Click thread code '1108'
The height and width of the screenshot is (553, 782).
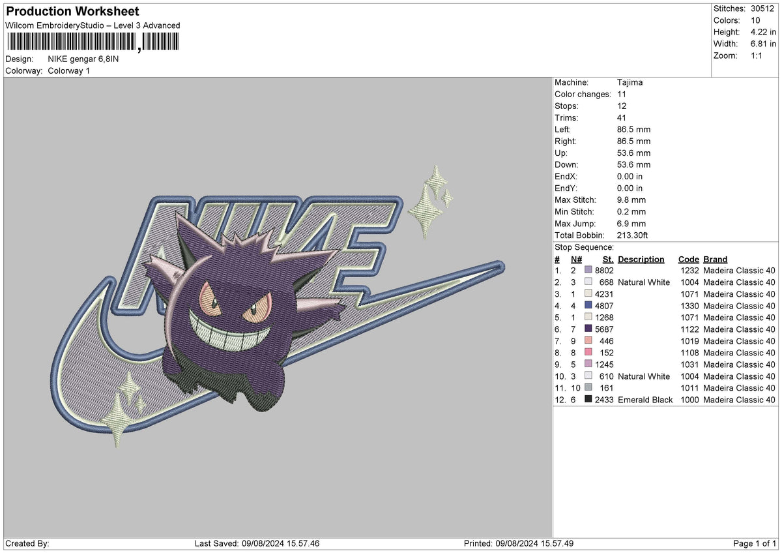coord(689,353)
